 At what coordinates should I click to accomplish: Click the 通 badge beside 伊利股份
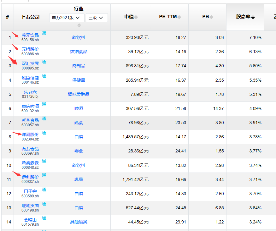tap(44, 175)
